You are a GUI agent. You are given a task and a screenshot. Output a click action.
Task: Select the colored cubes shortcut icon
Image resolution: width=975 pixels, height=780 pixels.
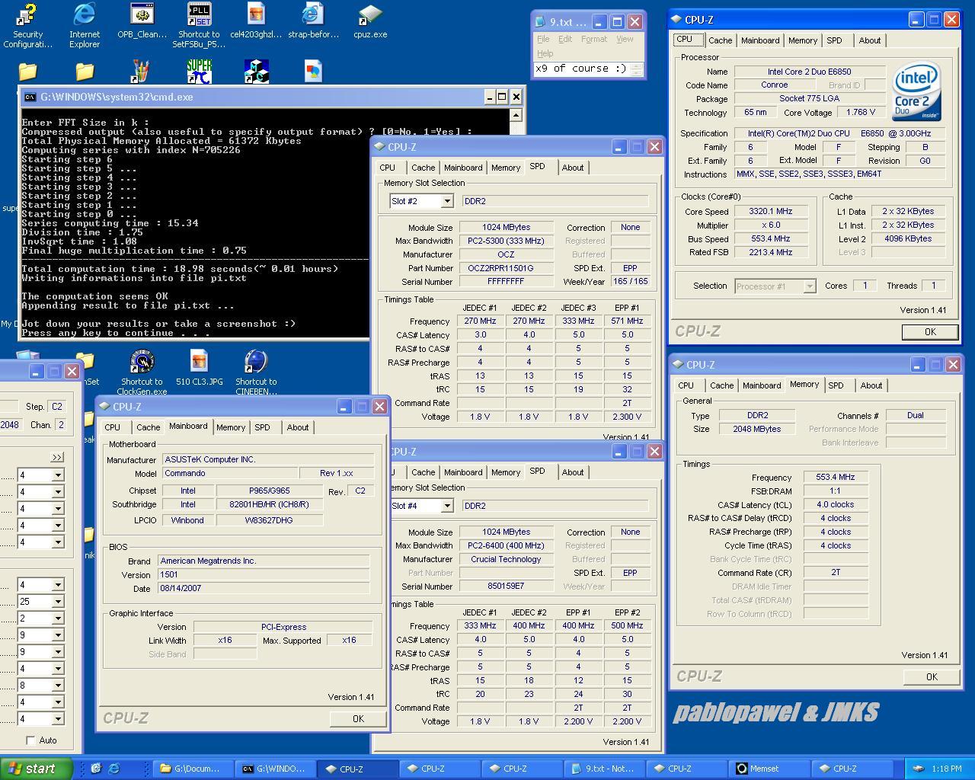pyautogui.click(x=256, y=71)
